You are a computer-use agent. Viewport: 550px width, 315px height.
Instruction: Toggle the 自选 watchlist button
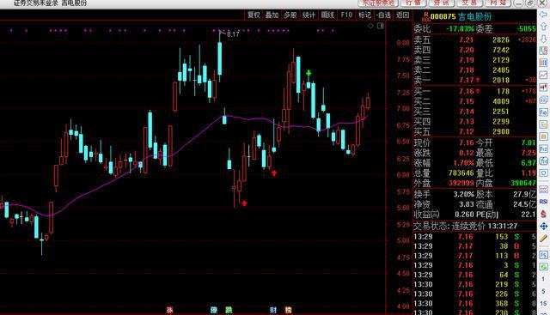tap(383, 15)
